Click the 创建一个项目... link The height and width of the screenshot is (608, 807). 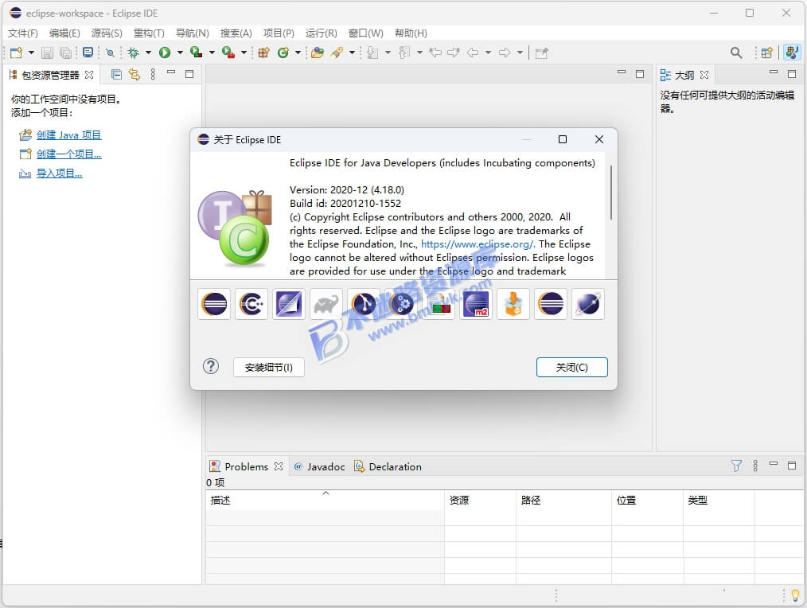[69, 154]
